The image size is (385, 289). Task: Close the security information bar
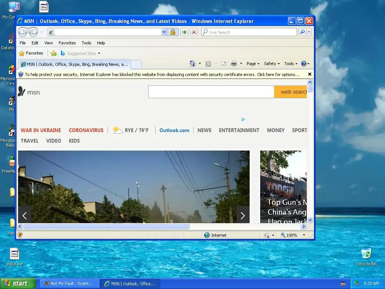point(310,74)
